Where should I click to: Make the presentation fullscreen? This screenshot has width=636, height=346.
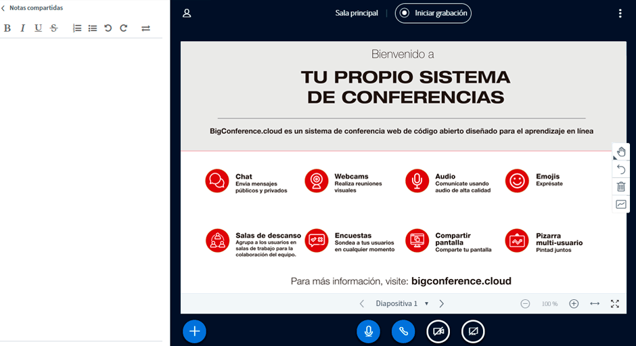615,304
